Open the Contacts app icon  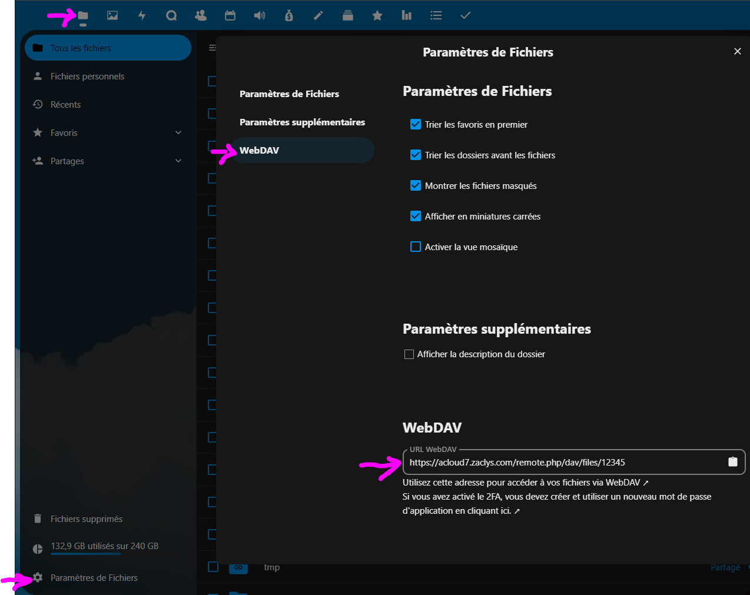pyautogui.click(x=201, y=16)
